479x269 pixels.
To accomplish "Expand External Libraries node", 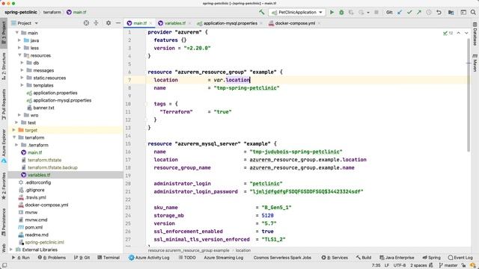I will (x=11, y=250).
